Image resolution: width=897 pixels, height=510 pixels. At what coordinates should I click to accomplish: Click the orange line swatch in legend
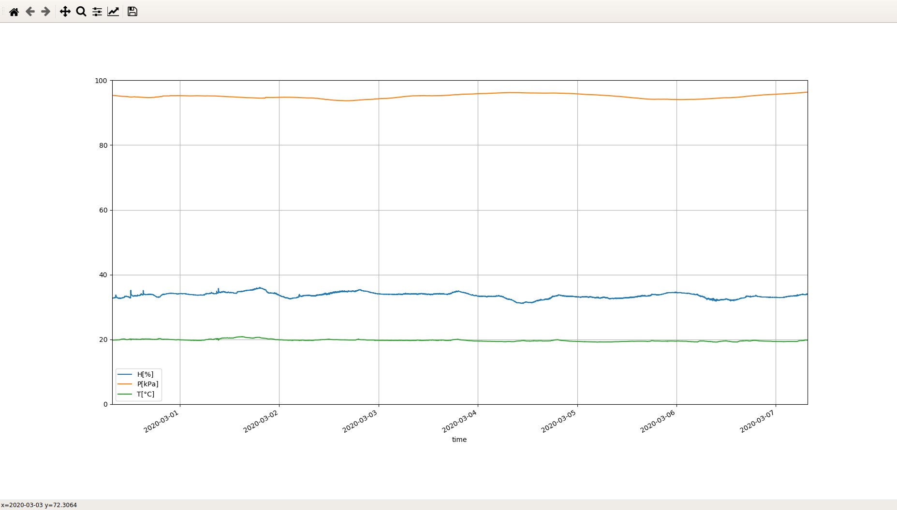(x=125, y=384)
